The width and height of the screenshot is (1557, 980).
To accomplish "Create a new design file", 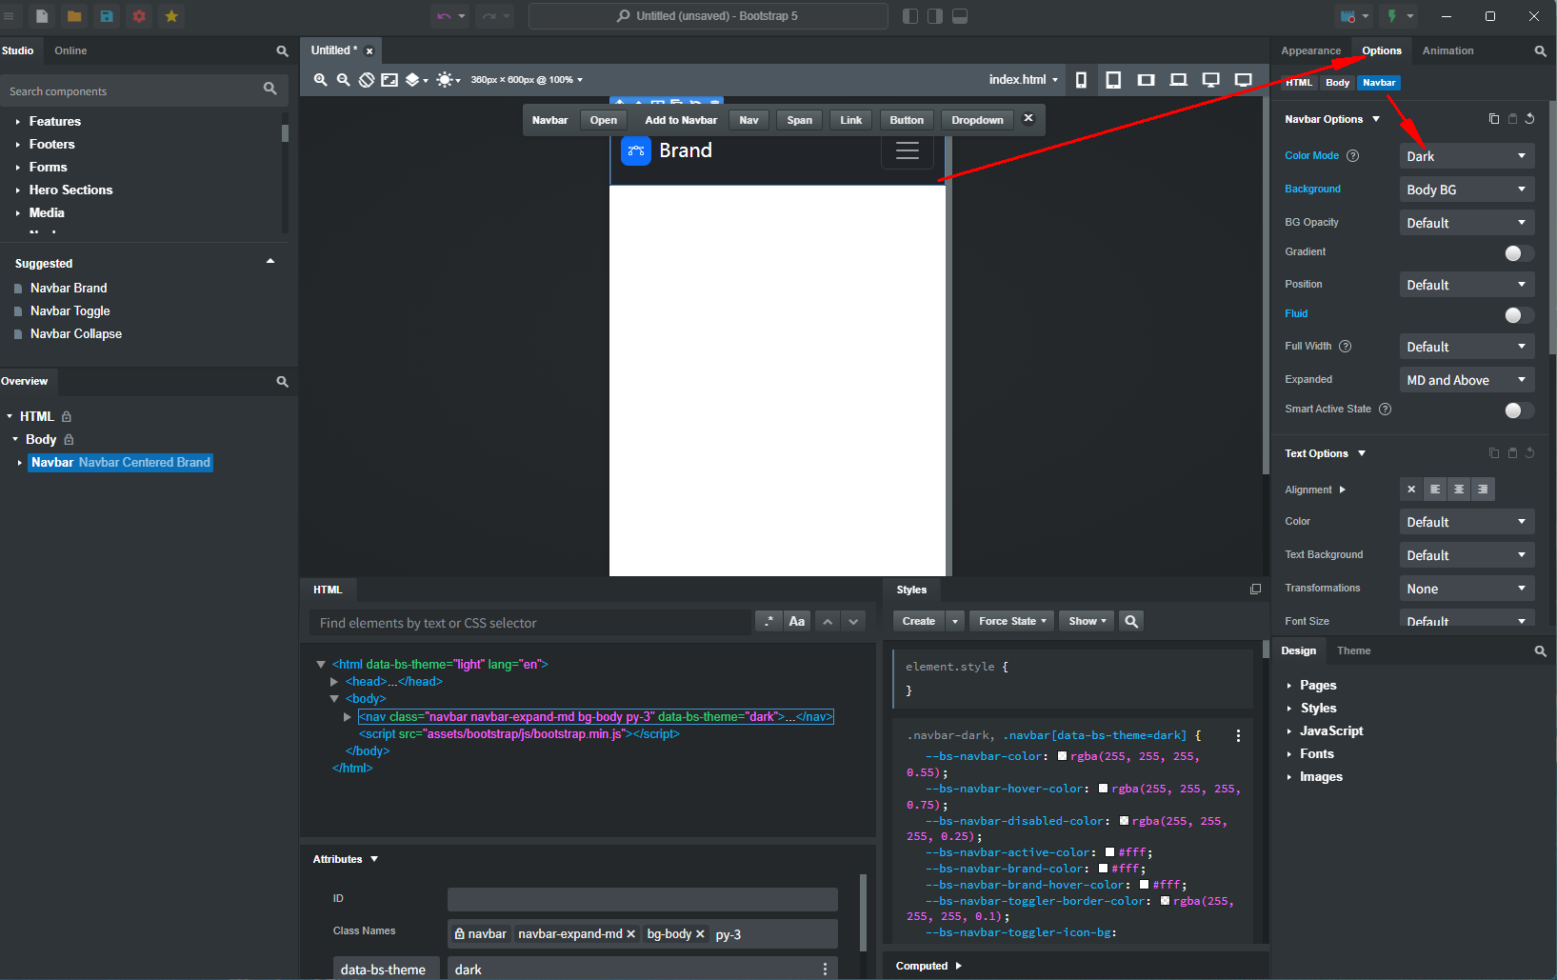I will pos(42,16).
